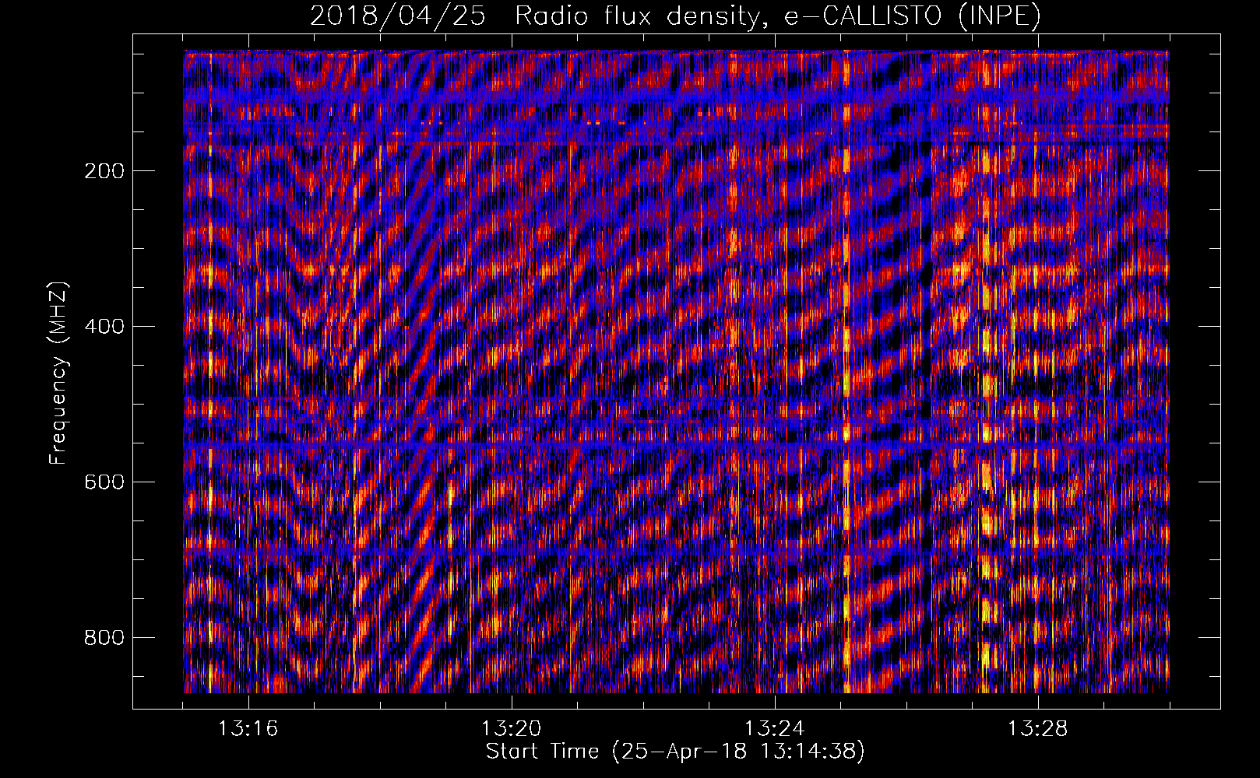Viewport: 1260px width, 778px height.
Task: Select the "600" frequency tick label
Action: (104, 482)
